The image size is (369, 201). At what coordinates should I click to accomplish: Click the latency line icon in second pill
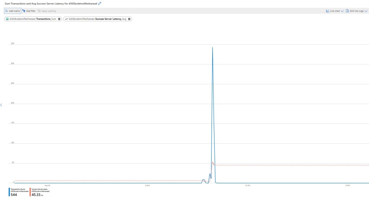coord(66,19)
